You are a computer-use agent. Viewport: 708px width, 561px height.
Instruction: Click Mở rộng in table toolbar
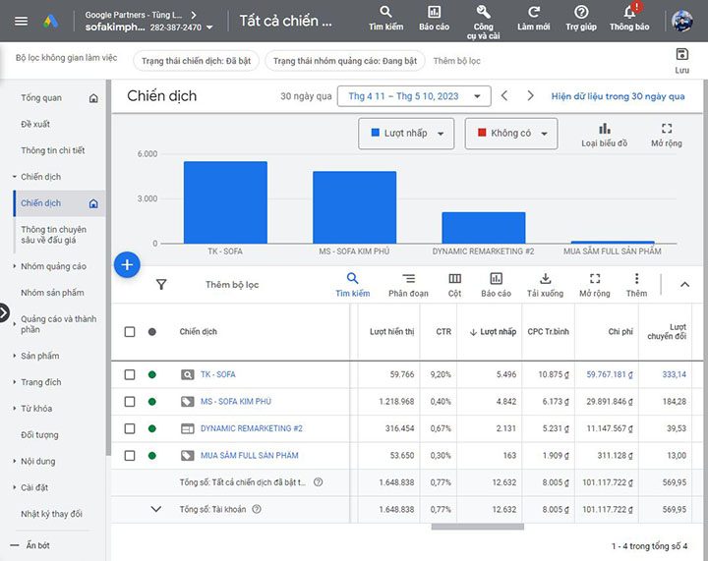595,285
